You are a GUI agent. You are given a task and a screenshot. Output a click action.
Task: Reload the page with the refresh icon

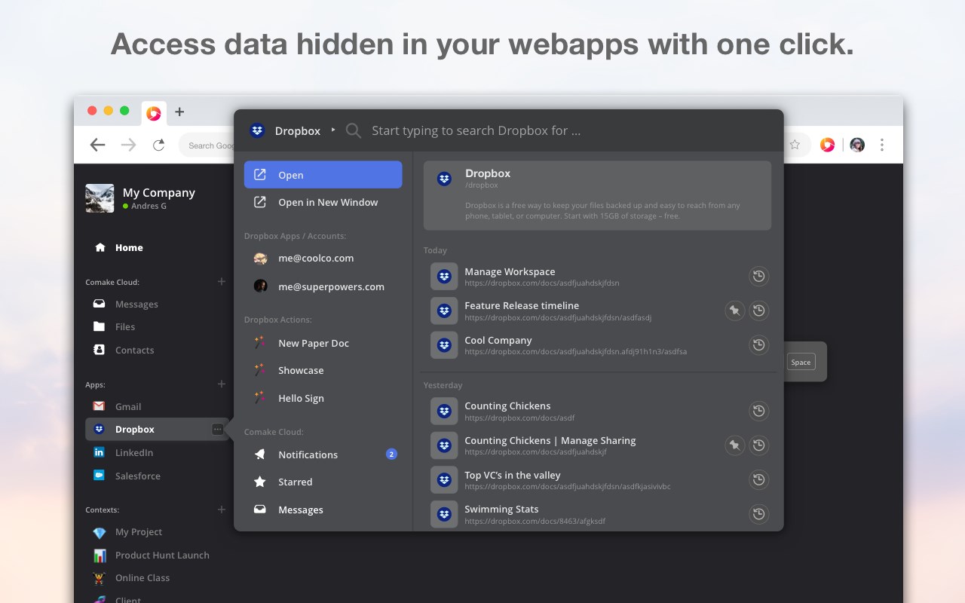(158, 145)
